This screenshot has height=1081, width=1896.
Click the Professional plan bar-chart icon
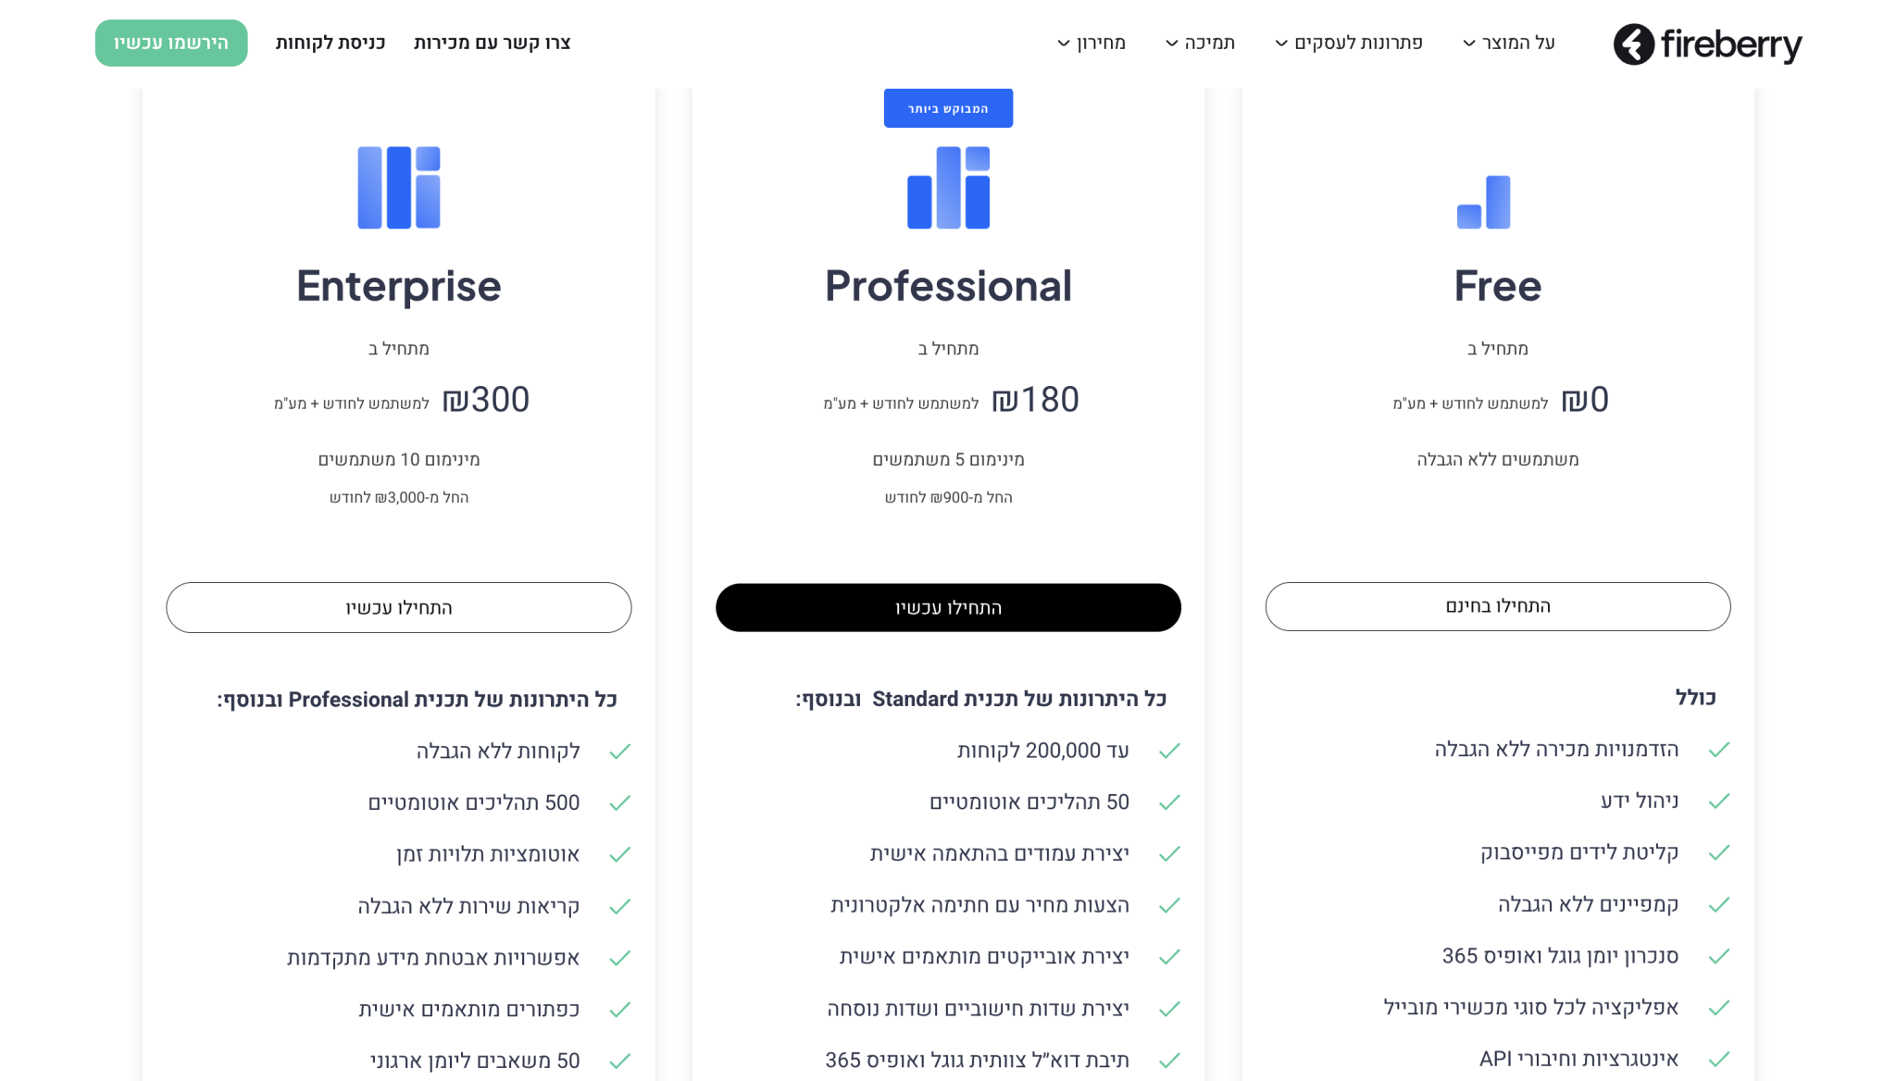pyautogui.click(x=948, y=187)
